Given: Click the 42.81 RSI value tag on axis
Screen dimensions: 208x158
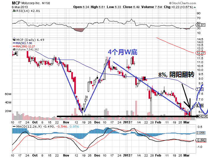Looking at the screenshot, I should tap(201, 25).
